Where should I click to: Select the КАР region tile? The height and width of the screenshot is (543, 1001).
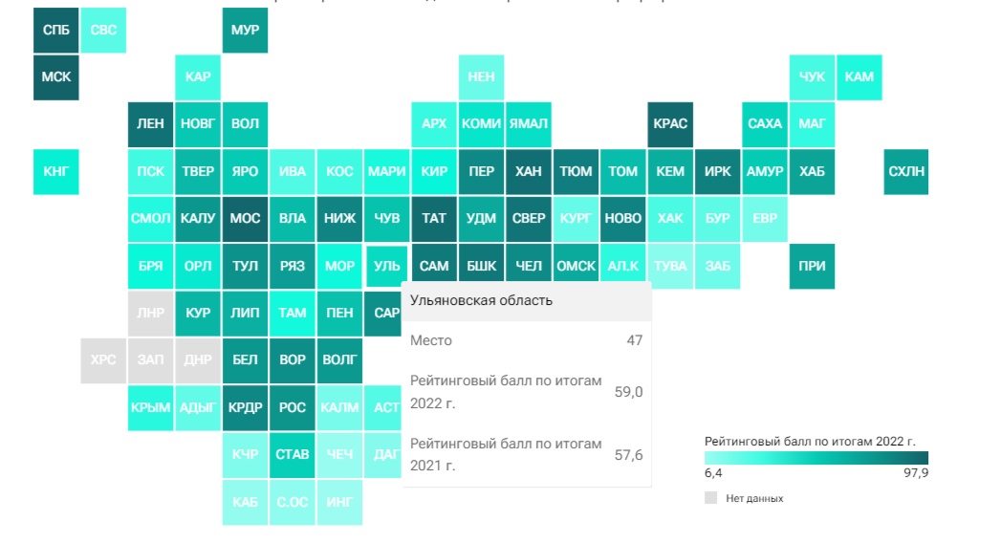198,76
